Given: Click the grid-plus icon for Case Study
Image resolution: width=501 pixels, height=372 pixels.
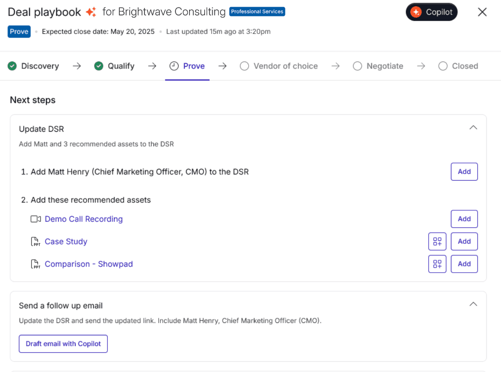Looking at the screenshot, I should (437, 241).
